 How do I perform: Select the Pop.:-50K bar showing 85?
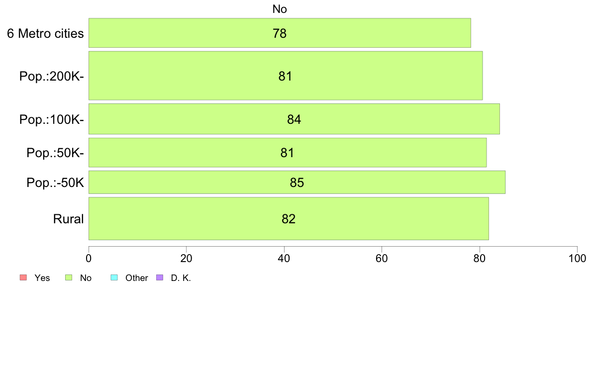click(297, 182)
